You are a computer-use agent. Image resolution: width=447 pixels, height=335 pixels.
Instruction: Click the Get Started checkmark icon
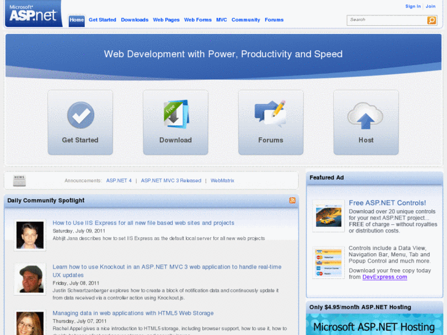[81, 115]
